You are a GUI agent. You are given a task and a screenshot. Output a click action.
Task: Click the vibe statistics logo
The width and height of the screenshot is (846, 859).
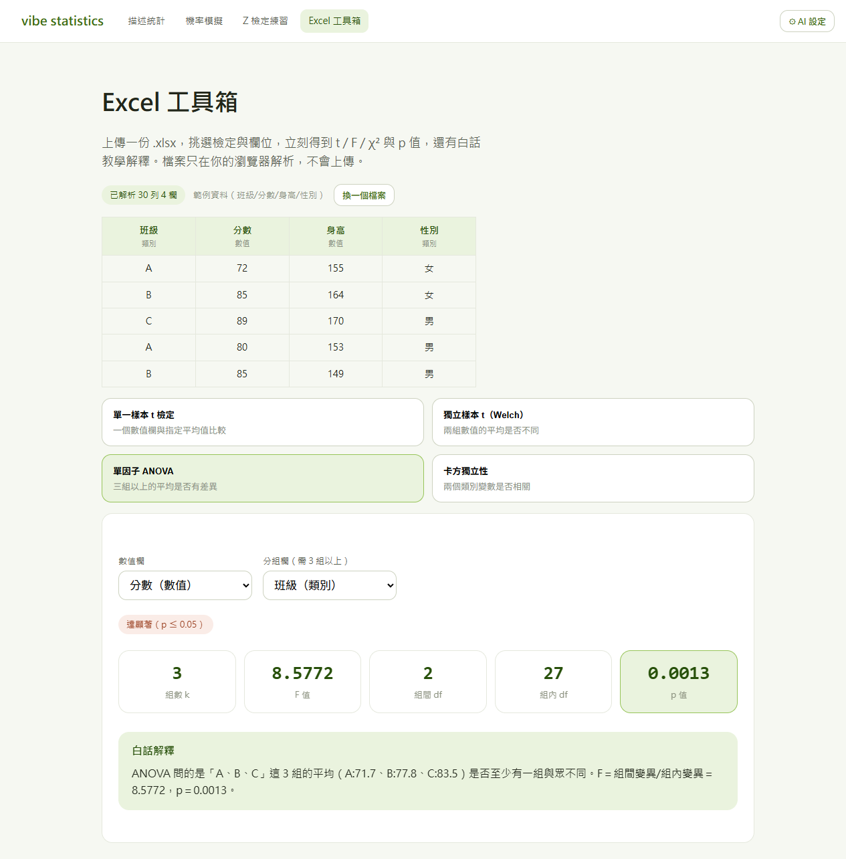click(x=62, y=21)
